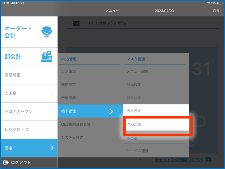This screenshot has width=225, height=169.
Task: Open 伝票明細 in the sidebar
Action: point(13,75)
